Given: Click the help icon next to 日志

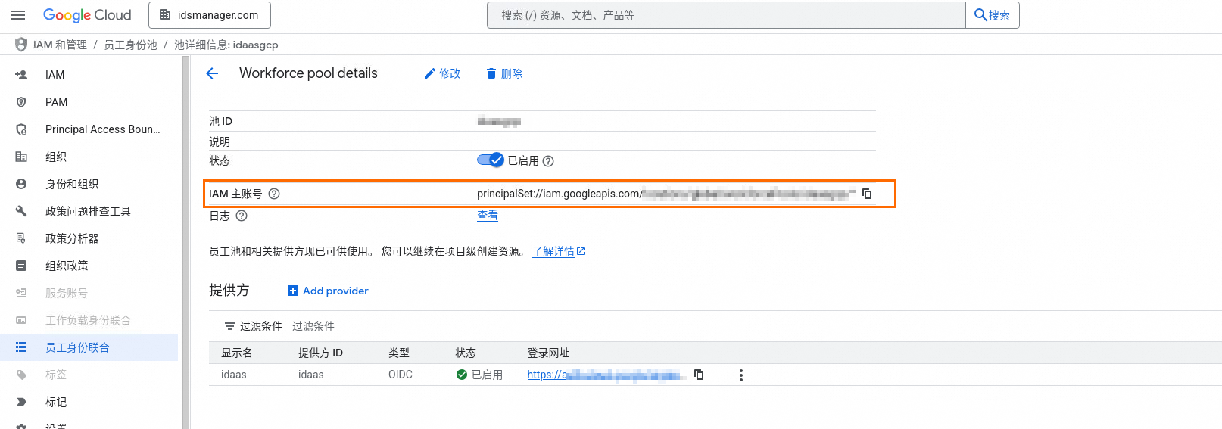Looking at the screenshot, I should point(242,216).
